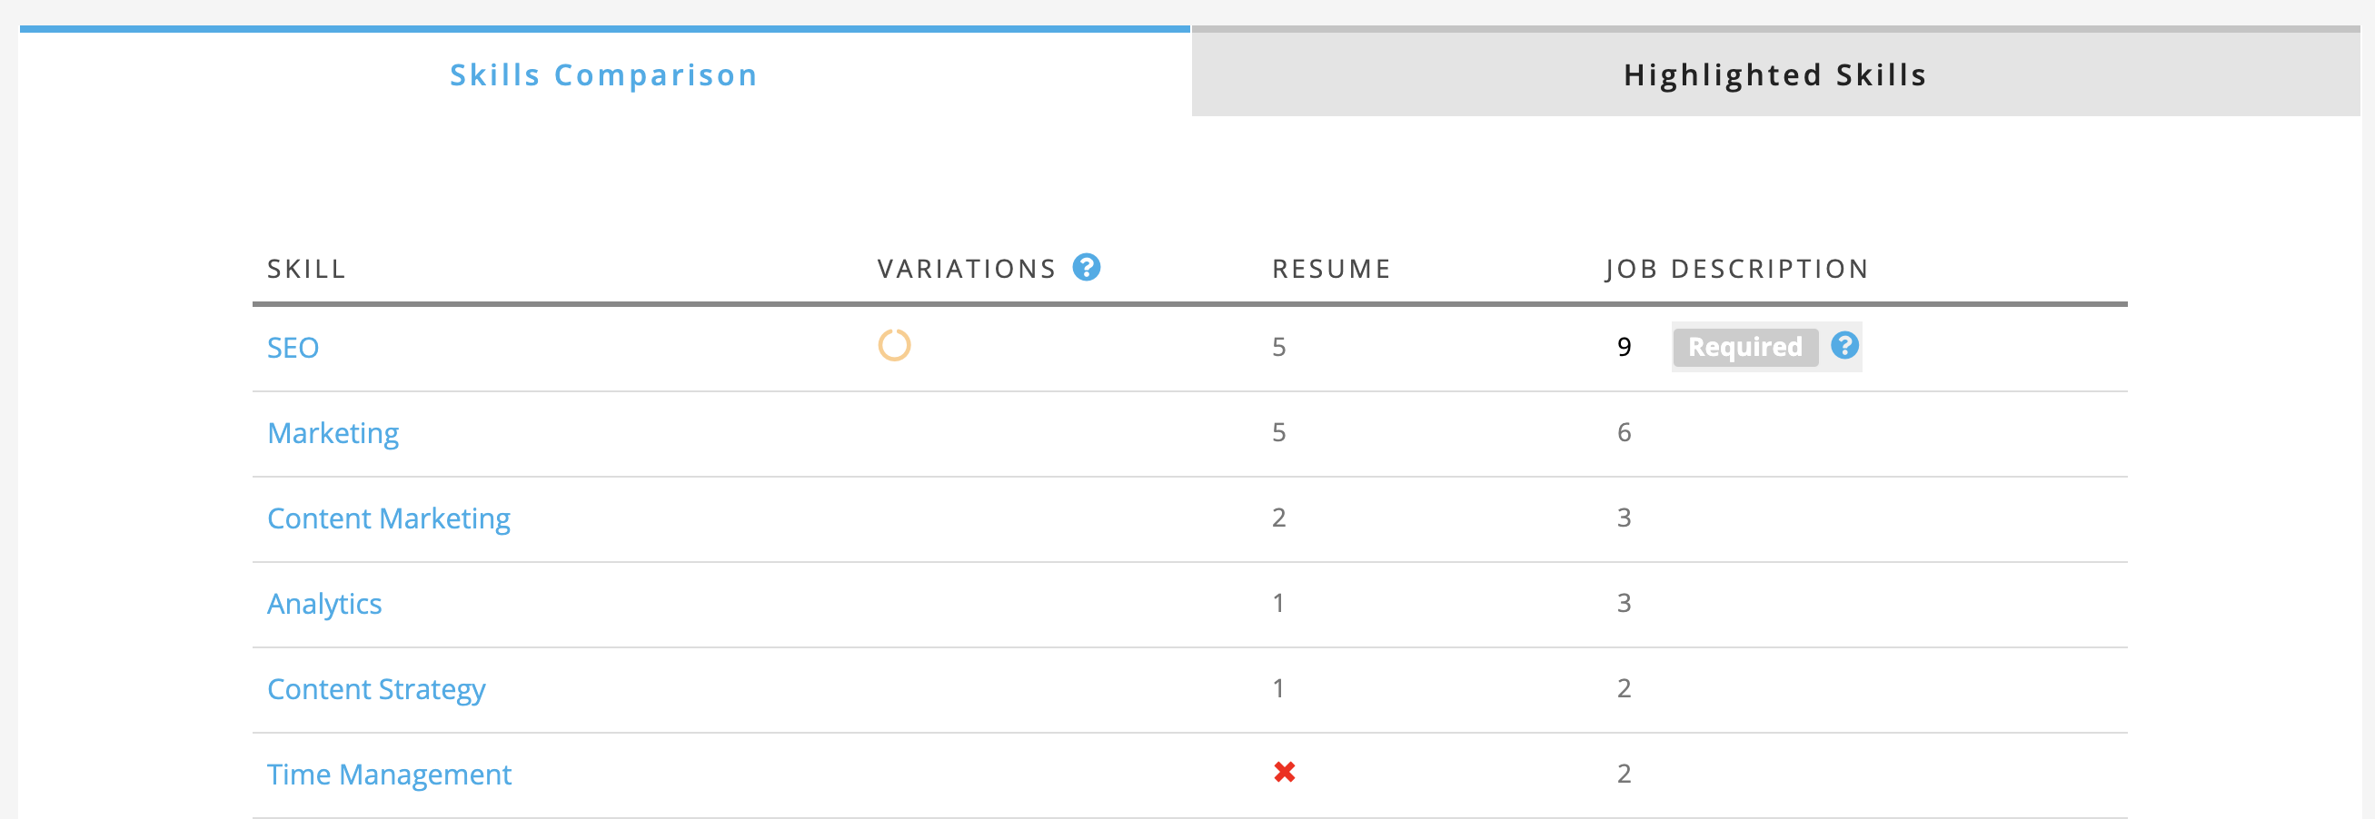Screen dimensions: 2375x819
Task: Click the orange circle icon in SEO row
Action: [x=893, y=345]
